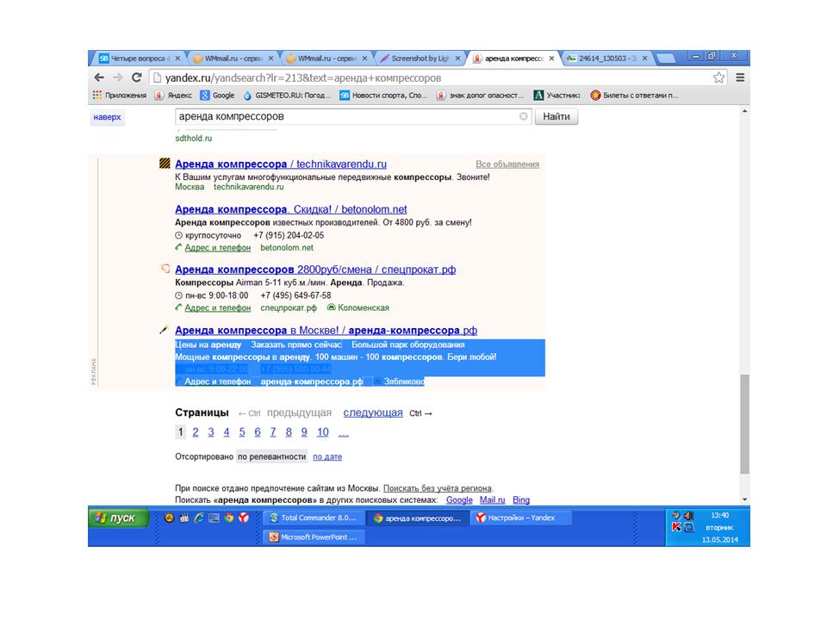Open a new tab with the tab strip button
The height and width of the screenshot is (620, 827).
(x=666, y=59)
